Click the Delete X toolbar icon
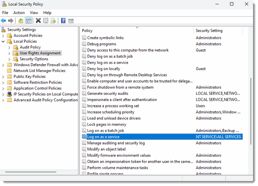This screenshot has height=186, width=258. 38,21
